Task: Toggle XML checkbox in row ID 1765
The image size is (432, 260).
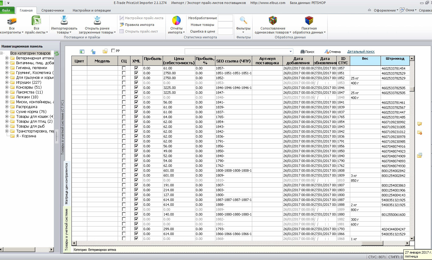Action: (136, 117)
